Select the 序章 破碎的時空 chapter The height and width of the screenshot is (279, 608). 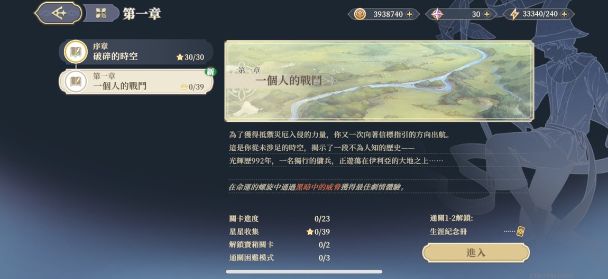[136, 52]
